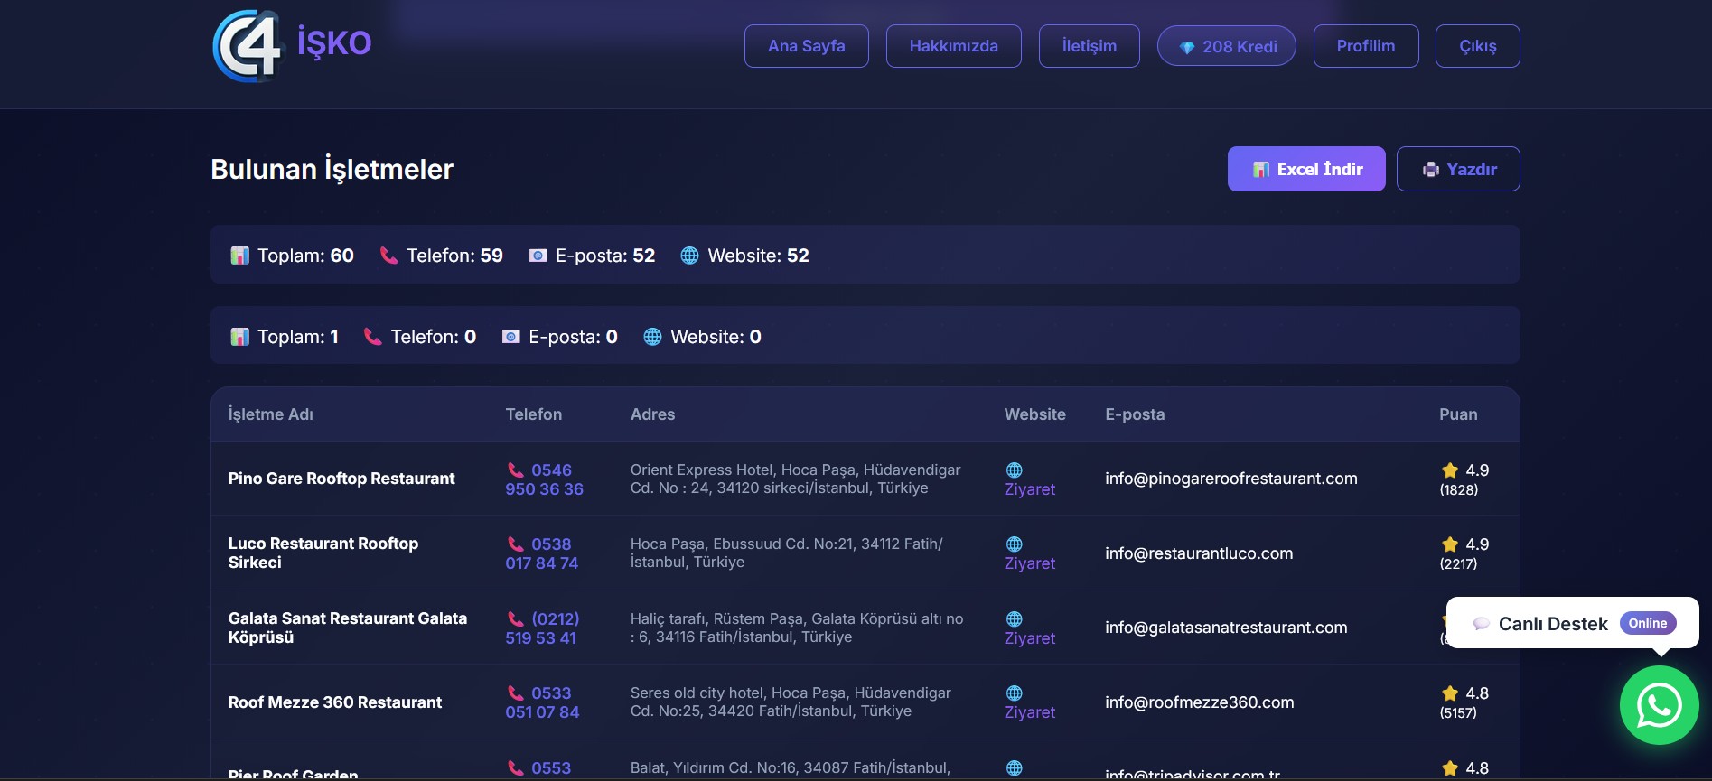Screen dimensions: 1712x781
Task: Open the Ana Sayfa menu item
Action: [807, 46]
